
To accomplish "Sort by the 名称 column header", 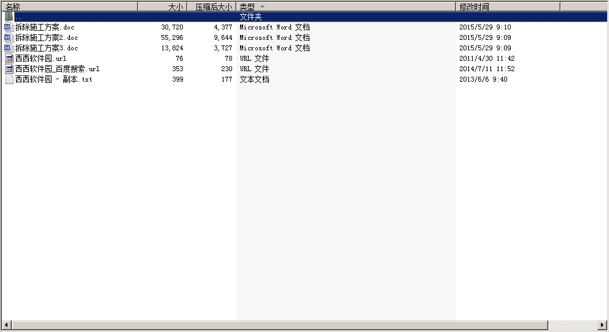I will pyautogui.click(x=69, y=7).
